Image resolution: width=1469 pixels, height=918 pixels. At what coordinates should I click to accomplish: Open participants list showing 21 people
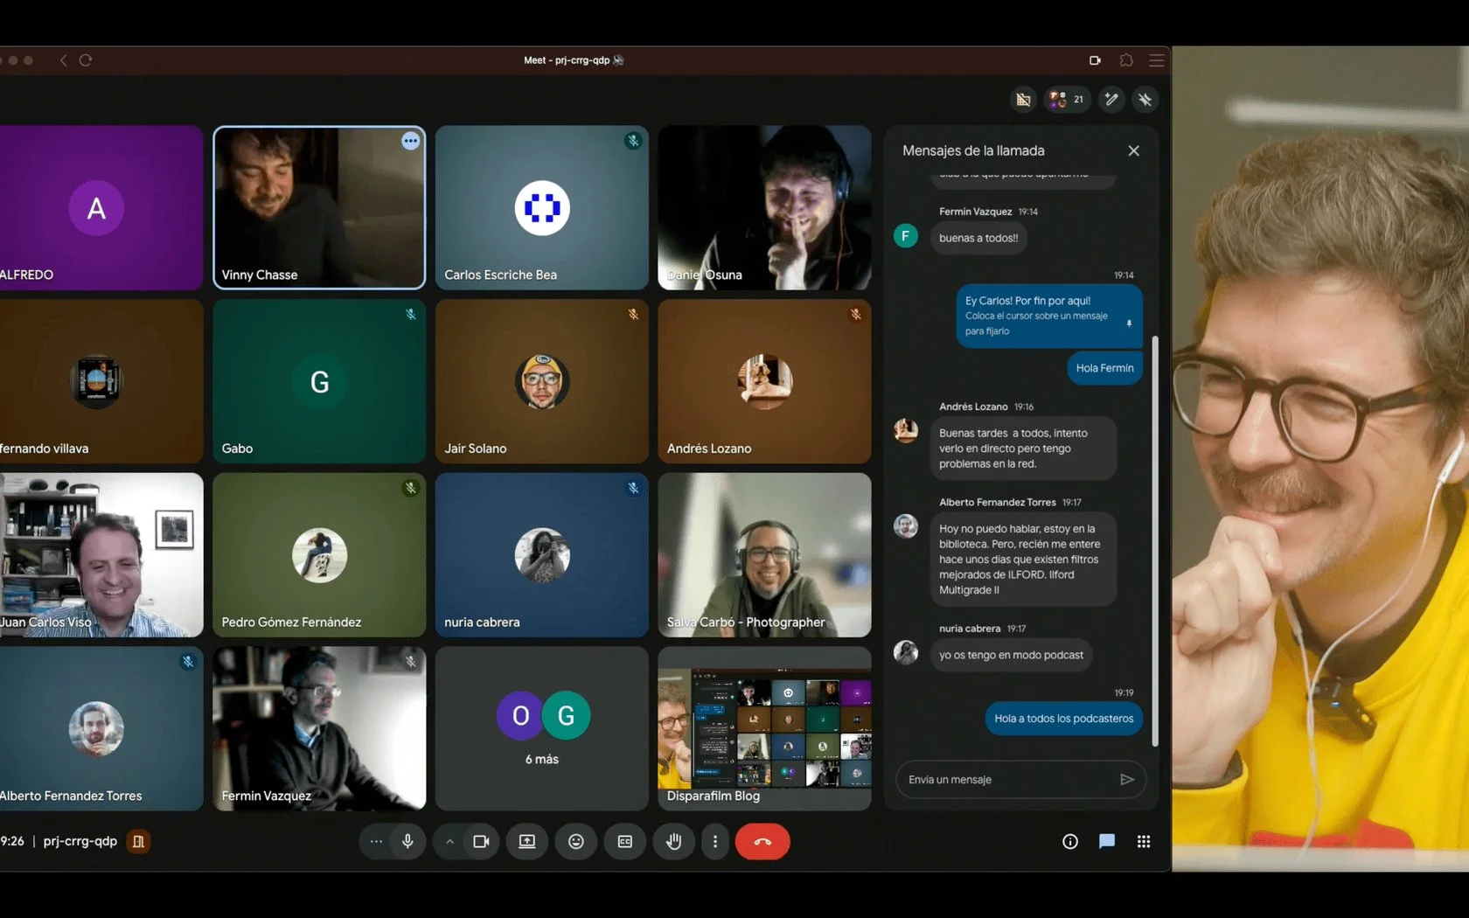point(1068,100)
